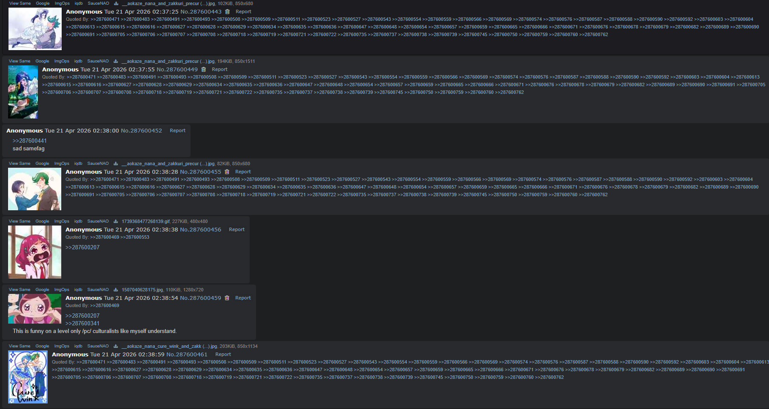Click the download icon for post No.287600443's image

pos(116,3)
